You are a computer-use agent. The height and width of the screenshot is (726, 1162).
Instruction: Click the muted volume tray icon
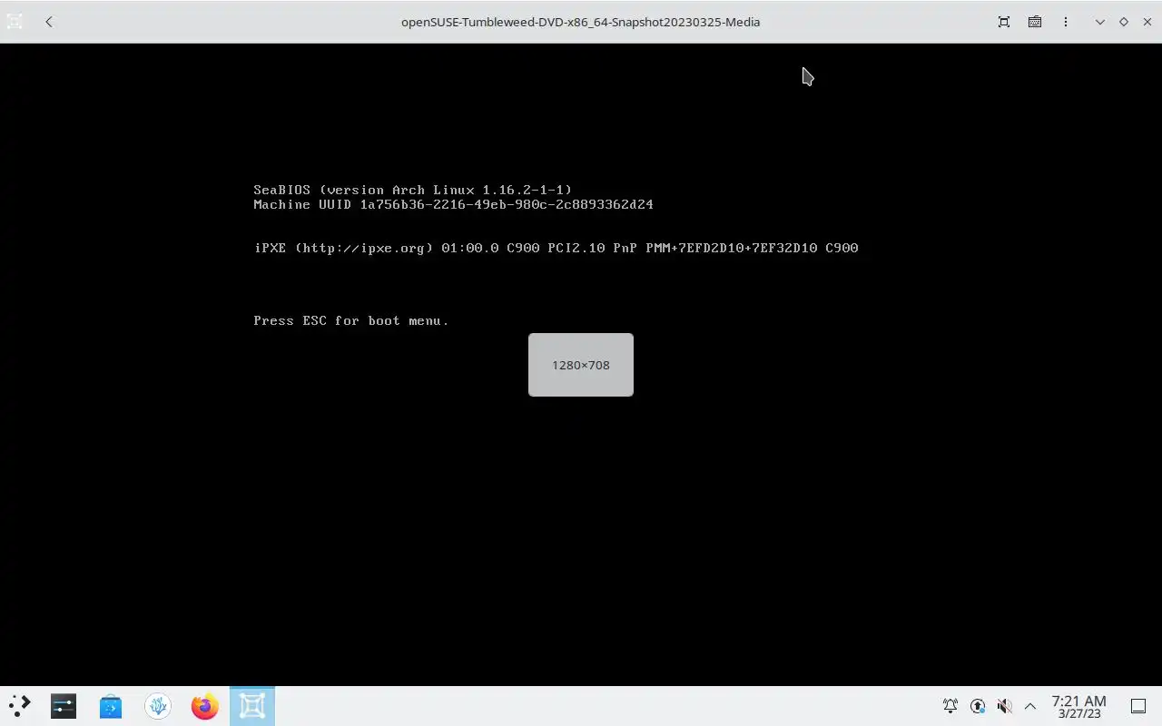click(x=1004, y=706)
